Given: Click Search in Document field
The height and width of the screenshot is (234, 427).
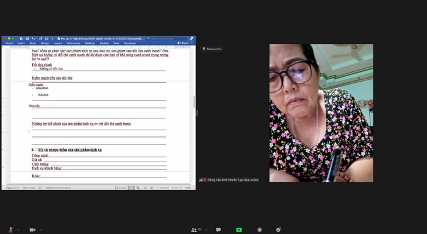Looking at the screenshot, I should pyautogui.click(x=166, y=38).
